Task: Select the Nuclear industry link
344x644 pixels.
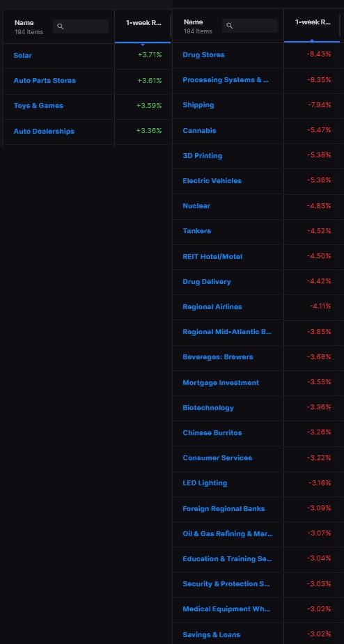Action: click(196, 206)
